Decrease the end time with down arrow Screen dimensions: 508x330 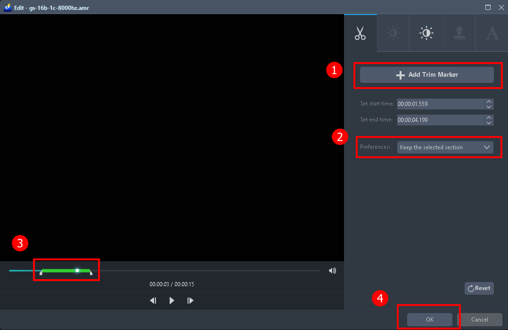(x=489, y=122)
